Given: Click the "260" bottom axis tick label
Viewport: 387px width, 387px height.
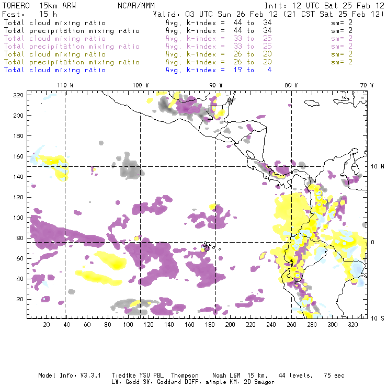Looking at the screenshot, I should click(x=291, y=325).
